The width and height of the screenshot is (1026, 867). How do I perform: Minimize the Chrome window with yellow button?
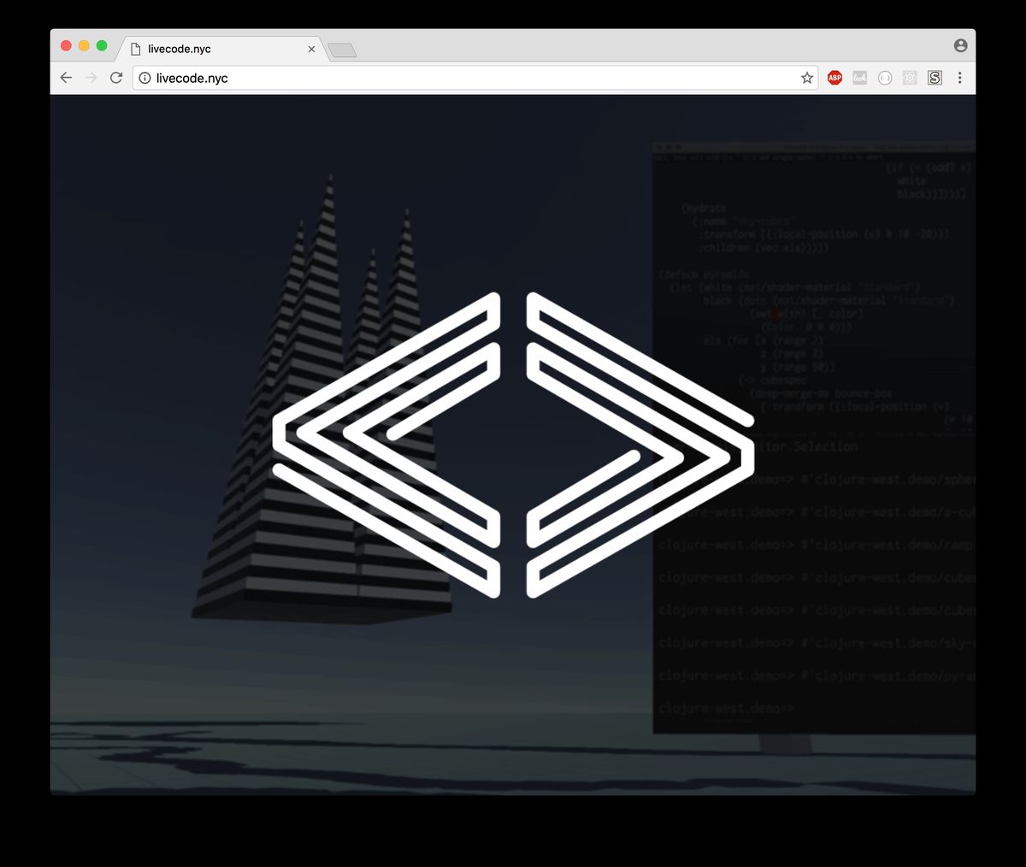[x=84, y=45]
